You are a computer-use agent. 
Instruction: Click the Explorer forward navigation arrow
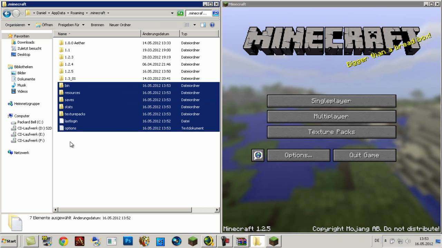tap(16, 13)
